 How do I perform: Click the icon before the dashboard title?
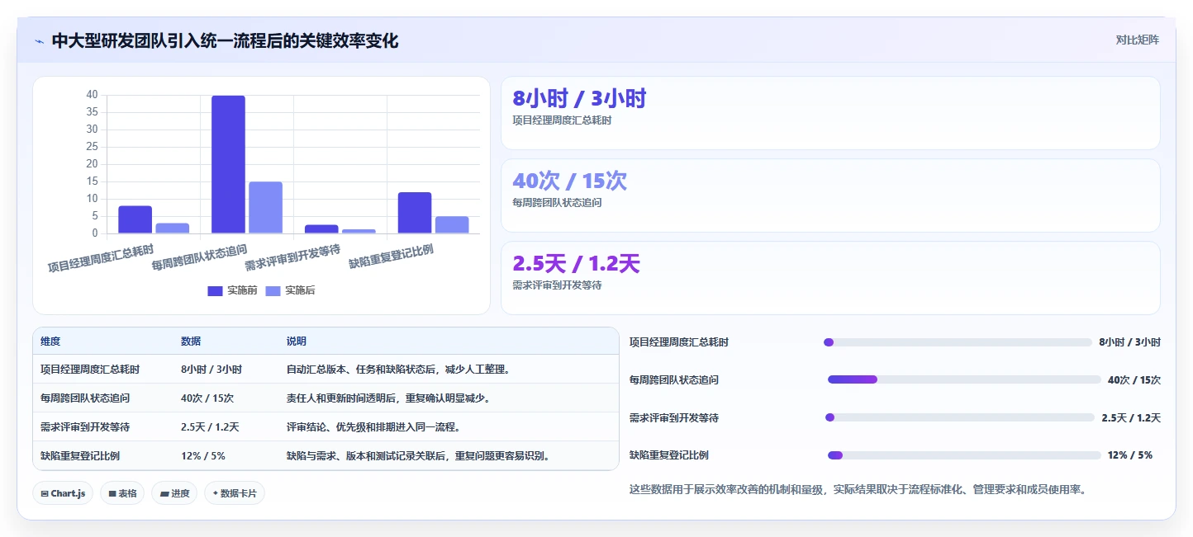coord(39,41)
